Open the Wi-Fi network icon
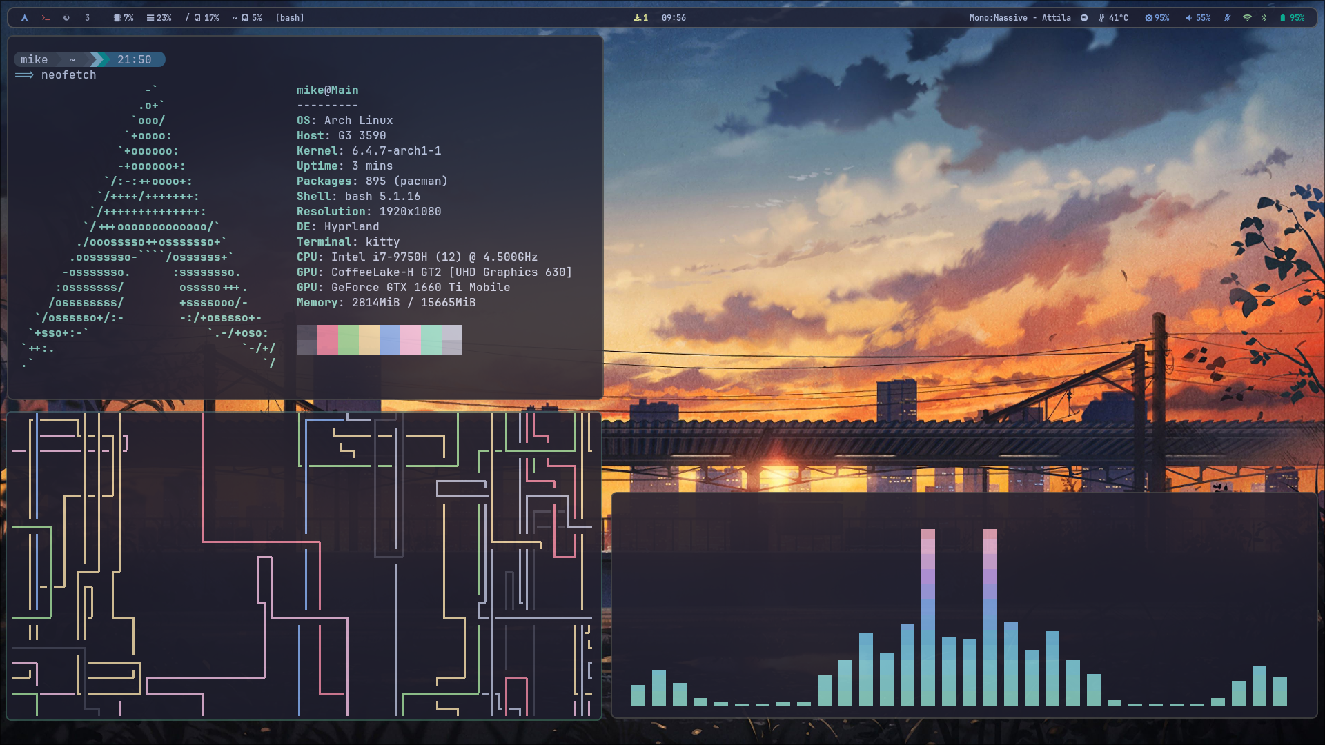Screen dimensions: 1325x745 1247,18
